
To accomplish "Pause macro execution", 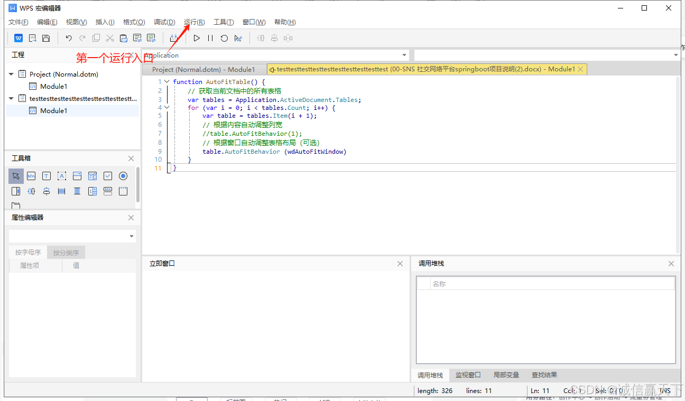I will (x=210, y=38).
